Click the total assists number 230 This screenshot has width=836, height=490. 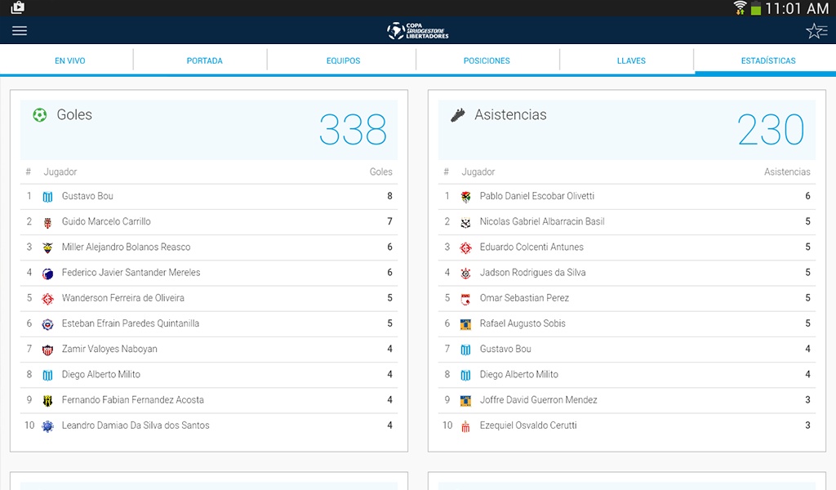(771, 130)
